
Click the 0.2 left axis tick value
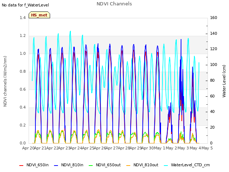point(23,125)
